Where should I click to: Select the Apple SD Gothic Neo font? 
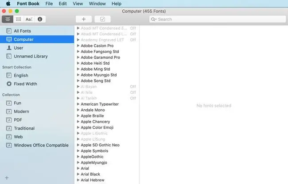(x=107, y=145)
